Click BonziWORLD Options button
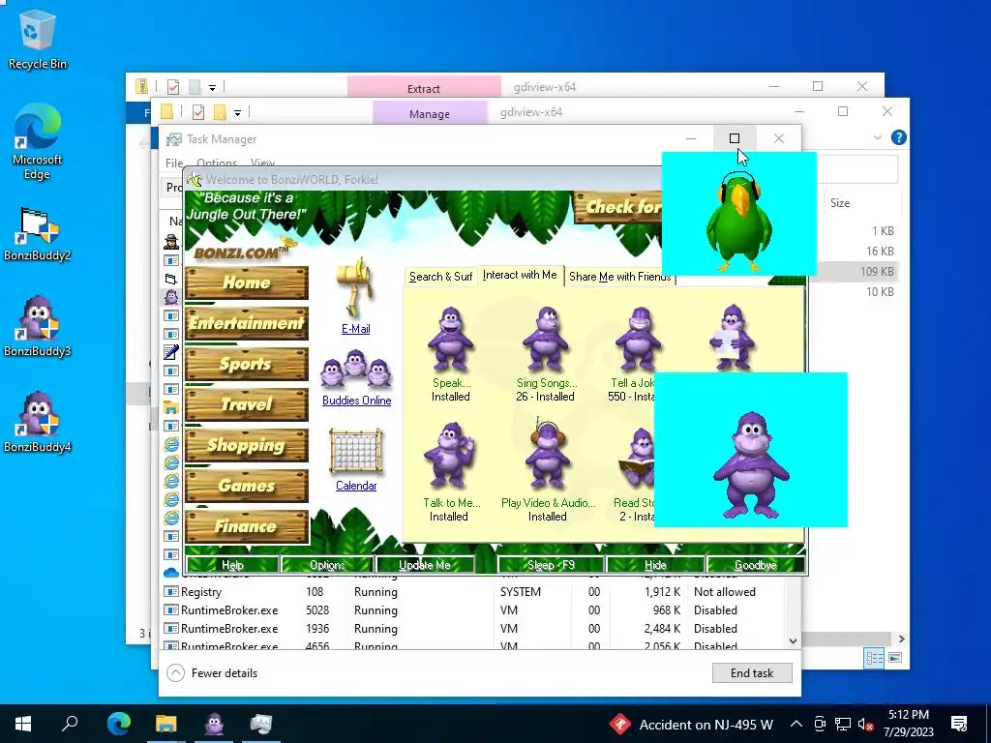Viewport: 991px width, 743px height. pos(327,565)
